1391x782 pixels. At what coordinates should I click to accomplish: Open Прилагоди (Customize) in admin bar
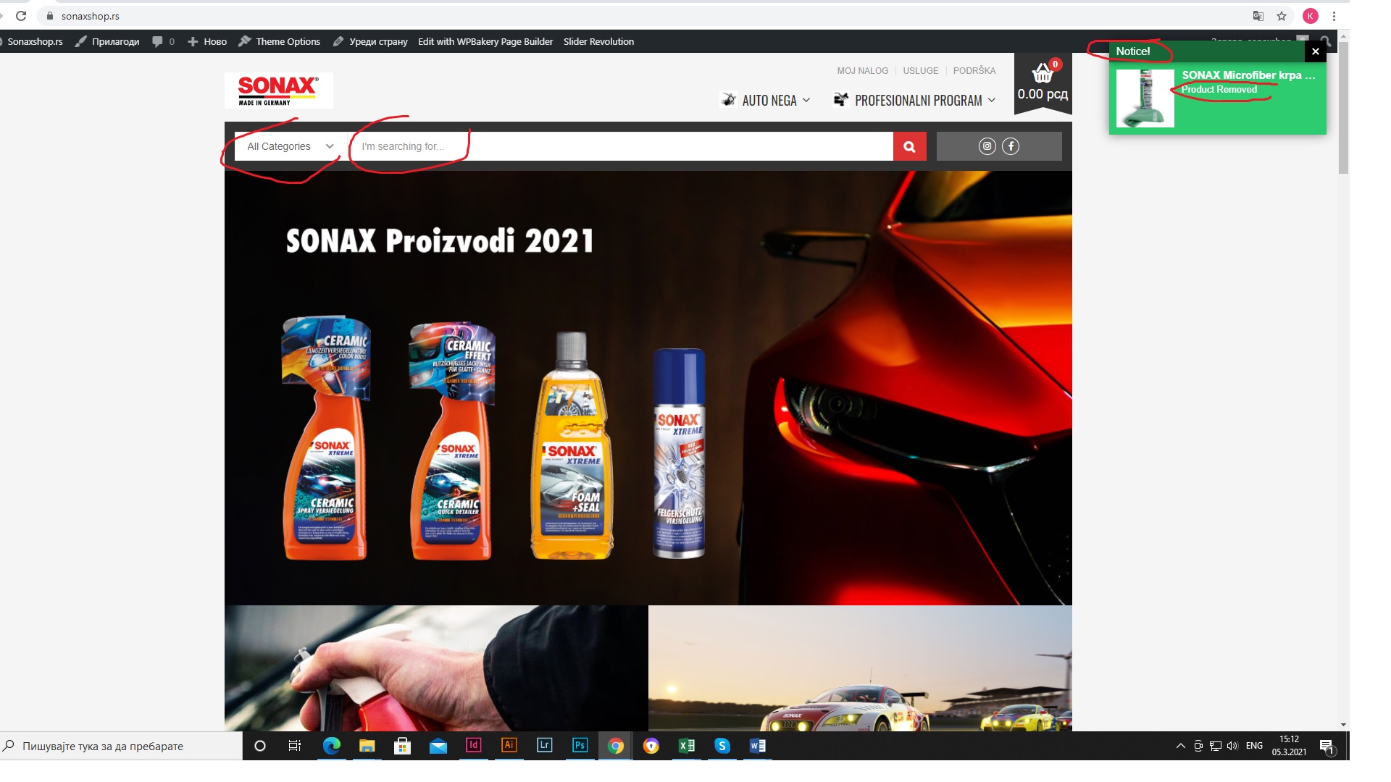[107, 42]
